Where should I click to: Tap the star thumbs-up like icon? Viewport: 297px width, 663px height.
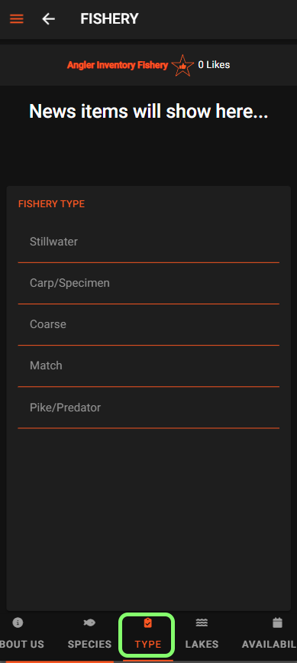coord(182,65)
